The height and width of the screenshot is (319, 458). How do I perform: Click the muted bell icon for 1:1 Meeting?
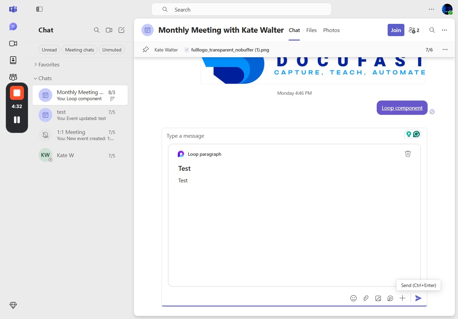(45, 135)
